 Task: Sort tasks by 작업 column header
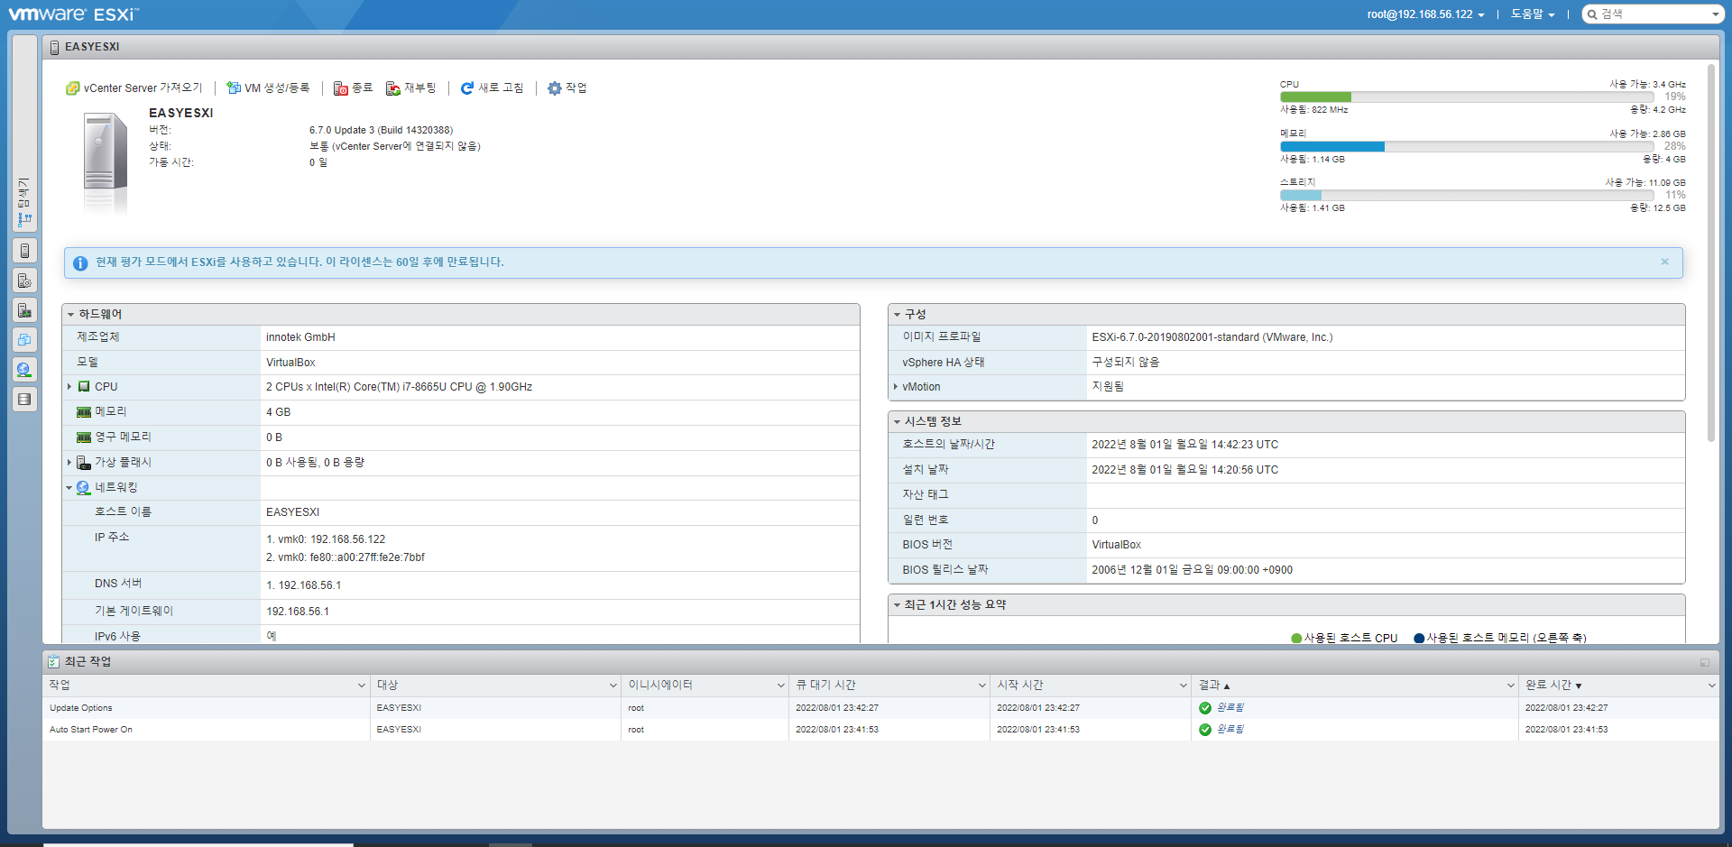click(60, 686)
